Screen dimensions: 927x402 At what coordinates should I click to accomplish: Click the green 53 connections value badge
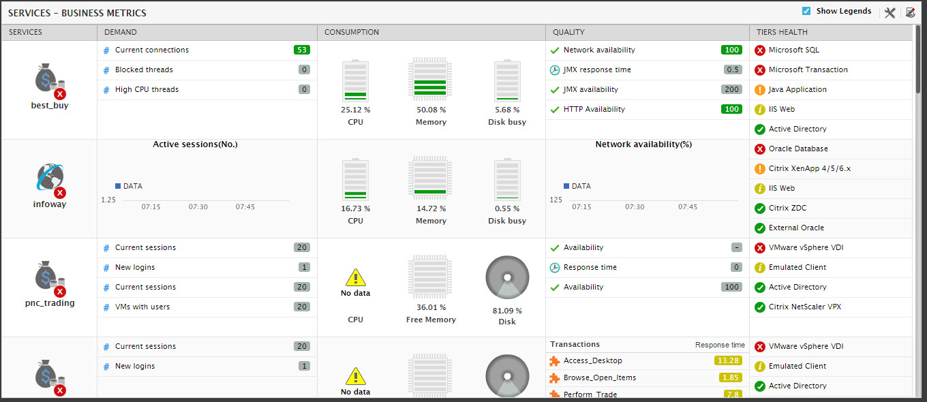(302, 50)
